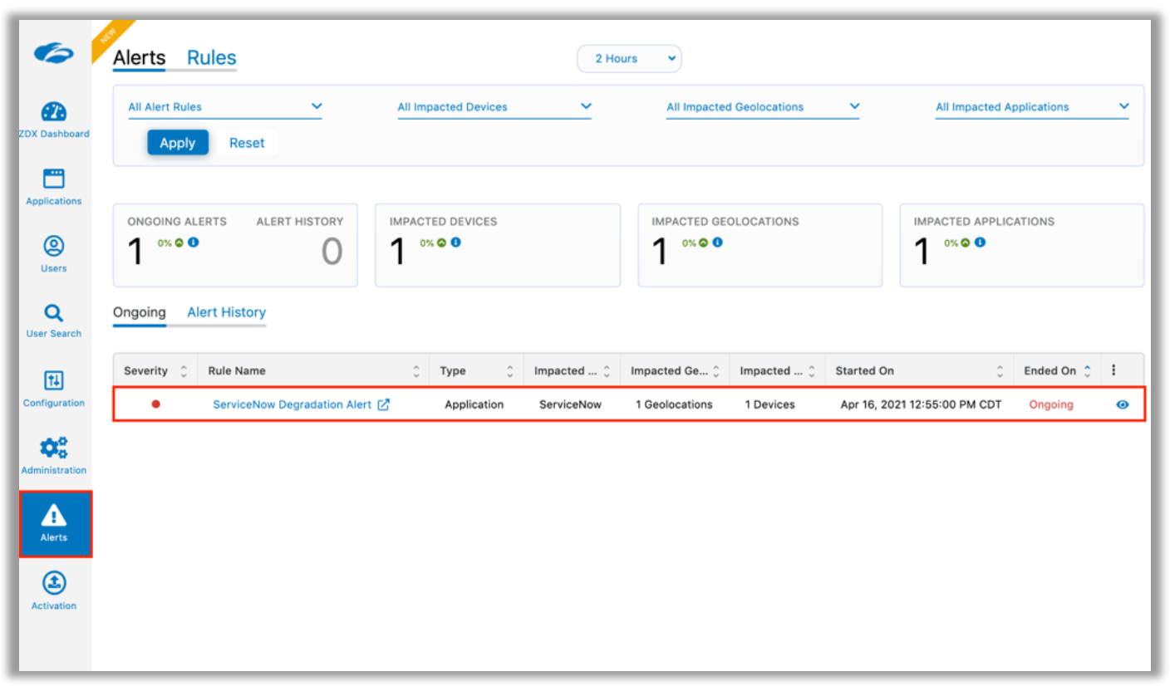Image resolution: width=1170 pixels, height=686 pixels.
Task: Open the Configuration sidebar icon
Action: tap(54, 381)
